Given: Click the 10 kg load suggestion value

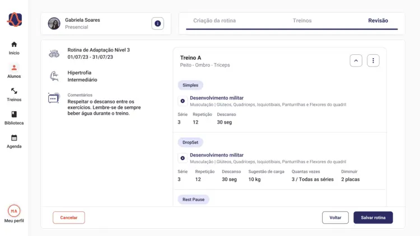Looking at the screenshot, I should click(x=254, y=180).
